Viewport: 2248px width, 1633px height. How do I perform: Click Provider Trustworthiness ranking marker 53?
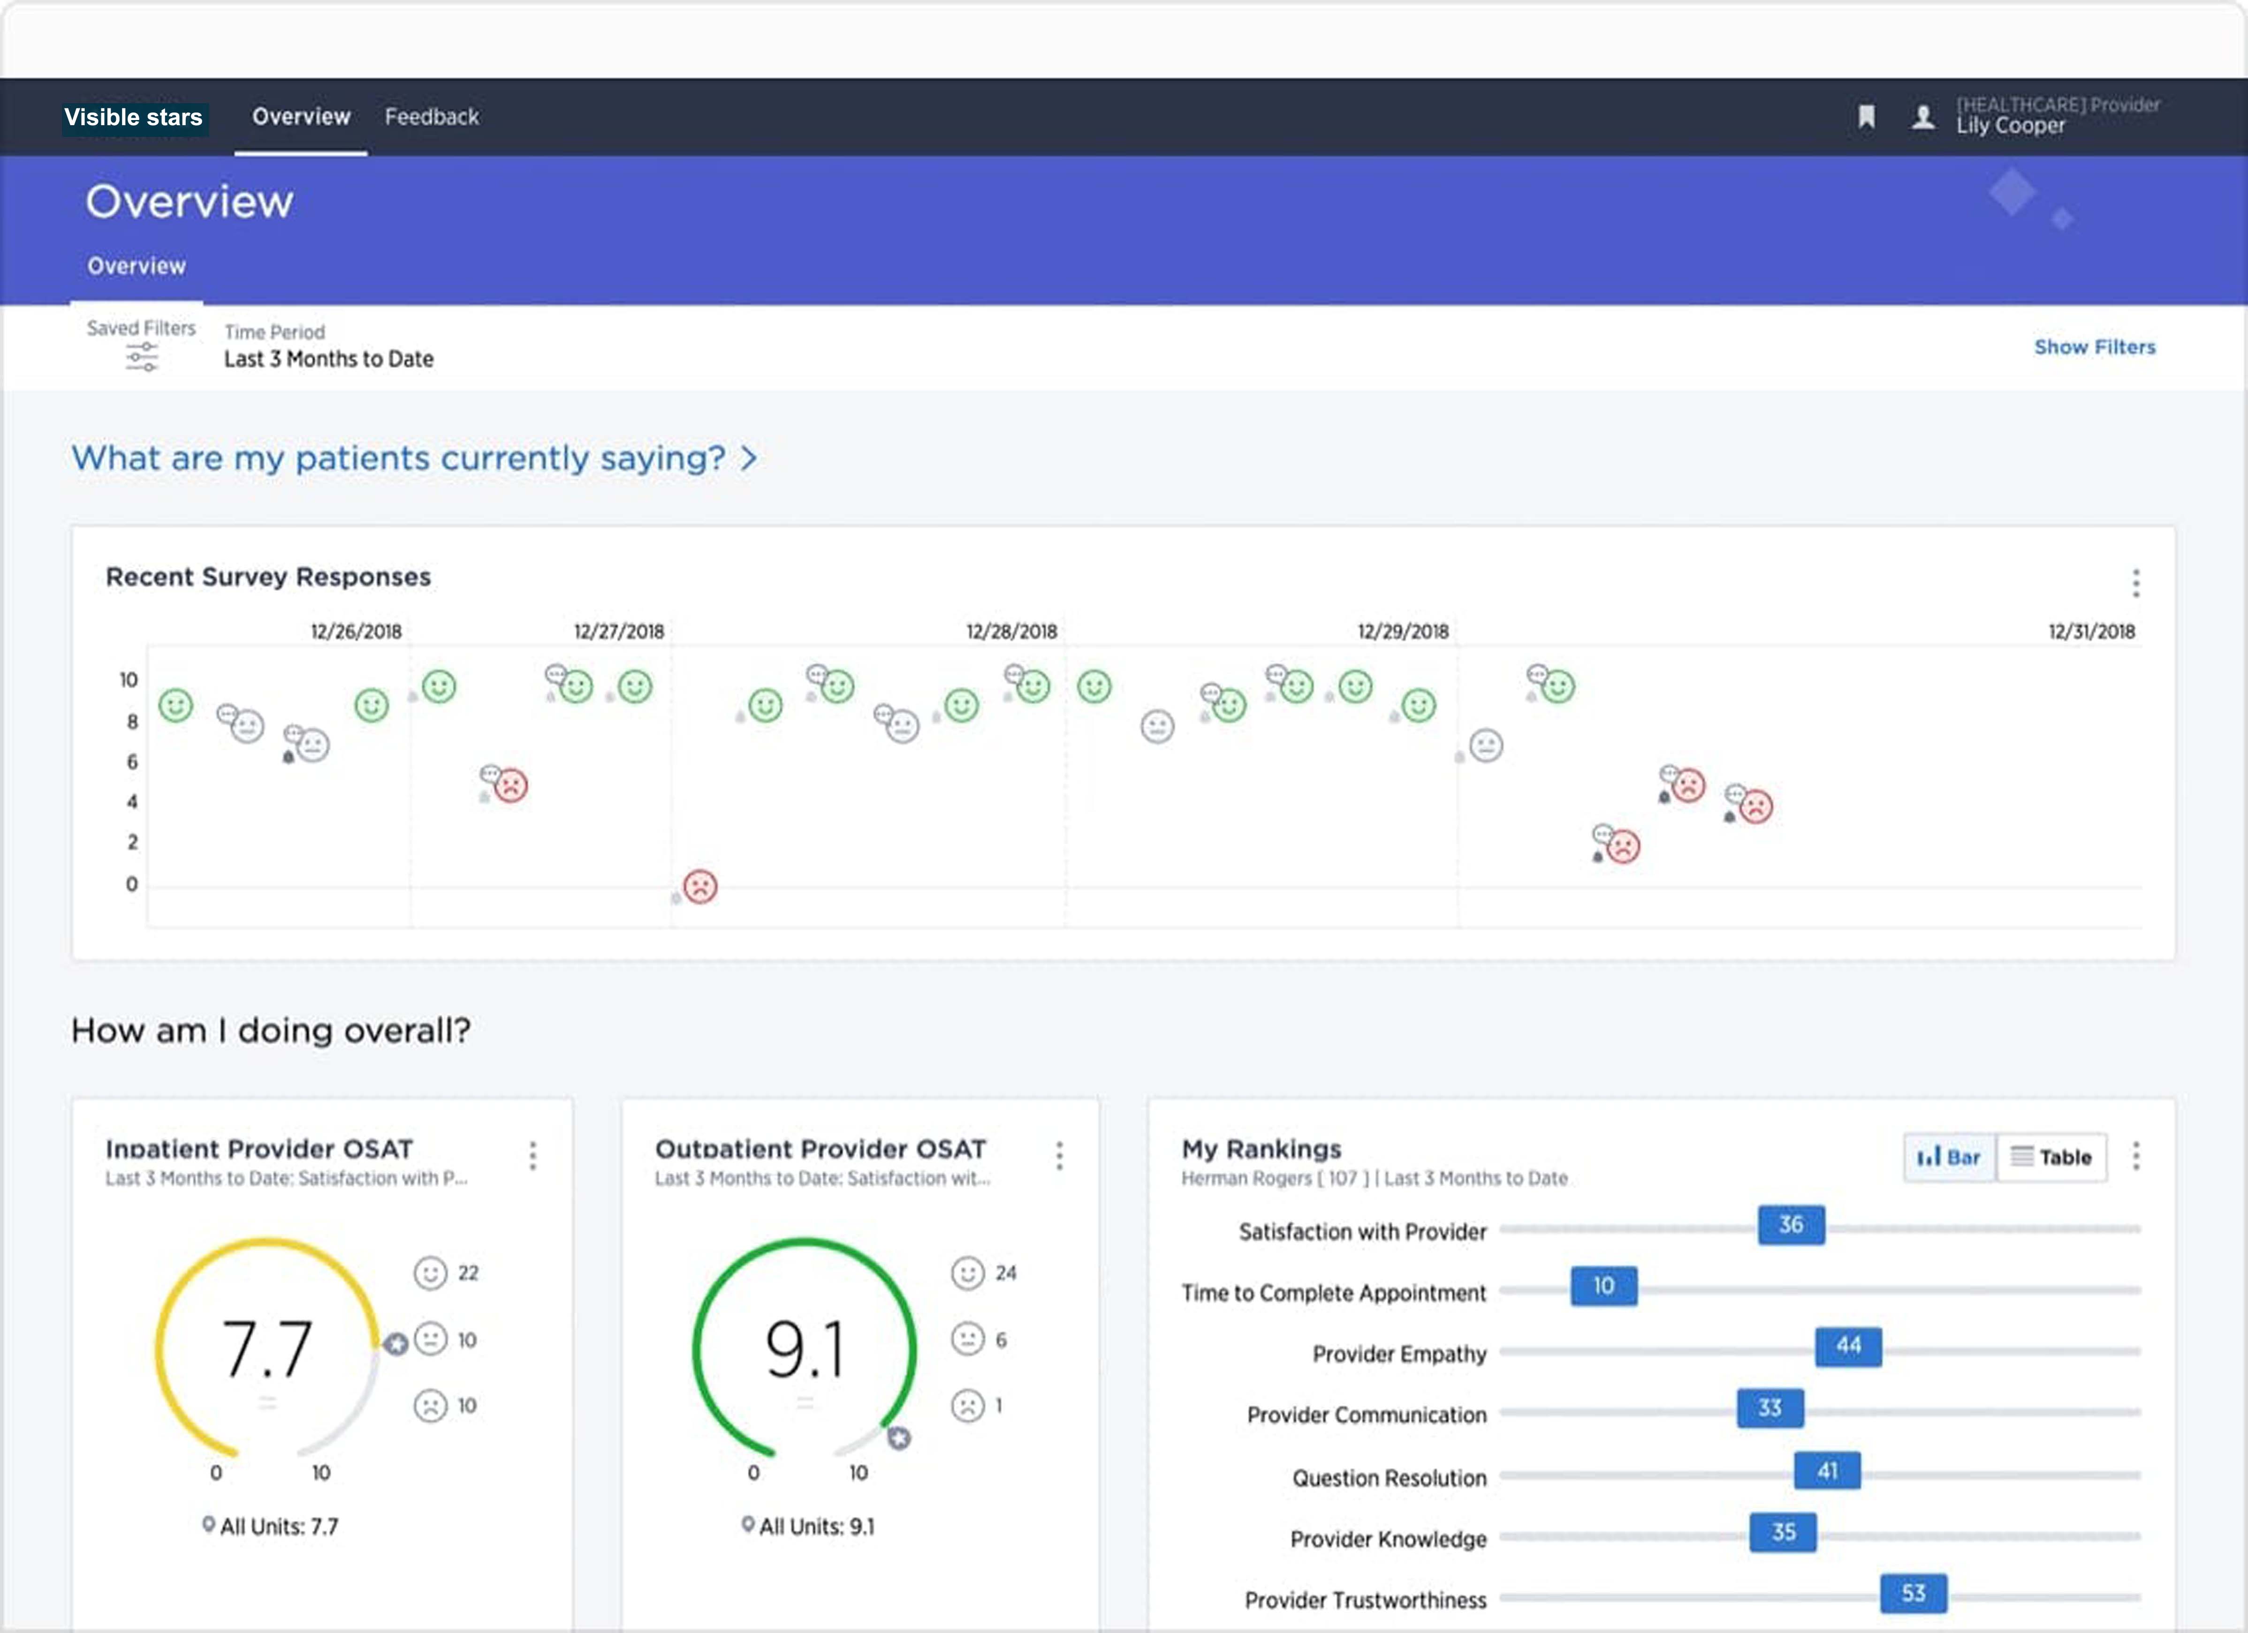coord(1913,1592)
